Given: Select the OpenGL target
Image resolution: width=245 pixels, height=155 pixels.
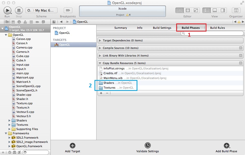Looking at the screenshot, I should pos(73,45).
